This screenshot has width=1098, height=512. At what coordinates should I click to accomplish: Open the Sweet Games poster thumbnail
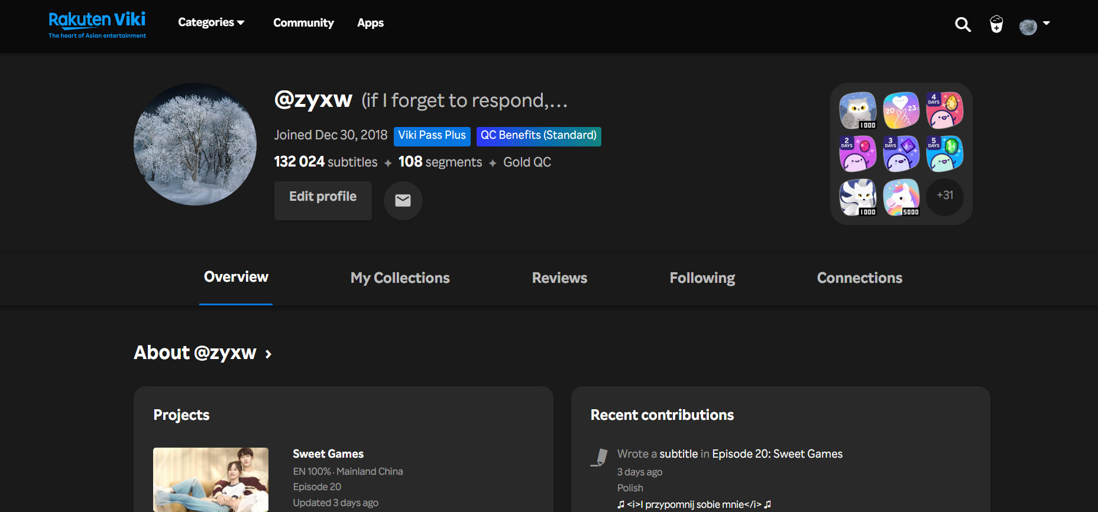click(x=210, y=480)
